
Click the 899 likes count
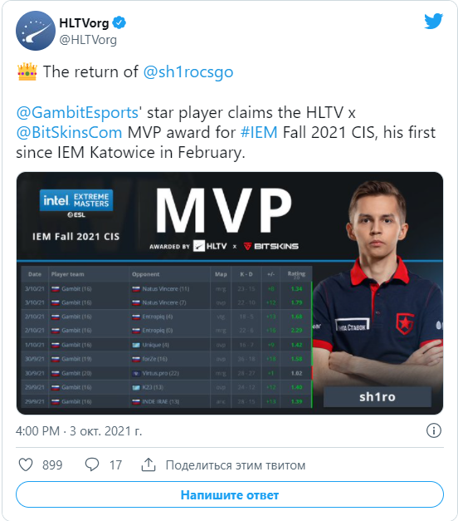coord(52,464)
